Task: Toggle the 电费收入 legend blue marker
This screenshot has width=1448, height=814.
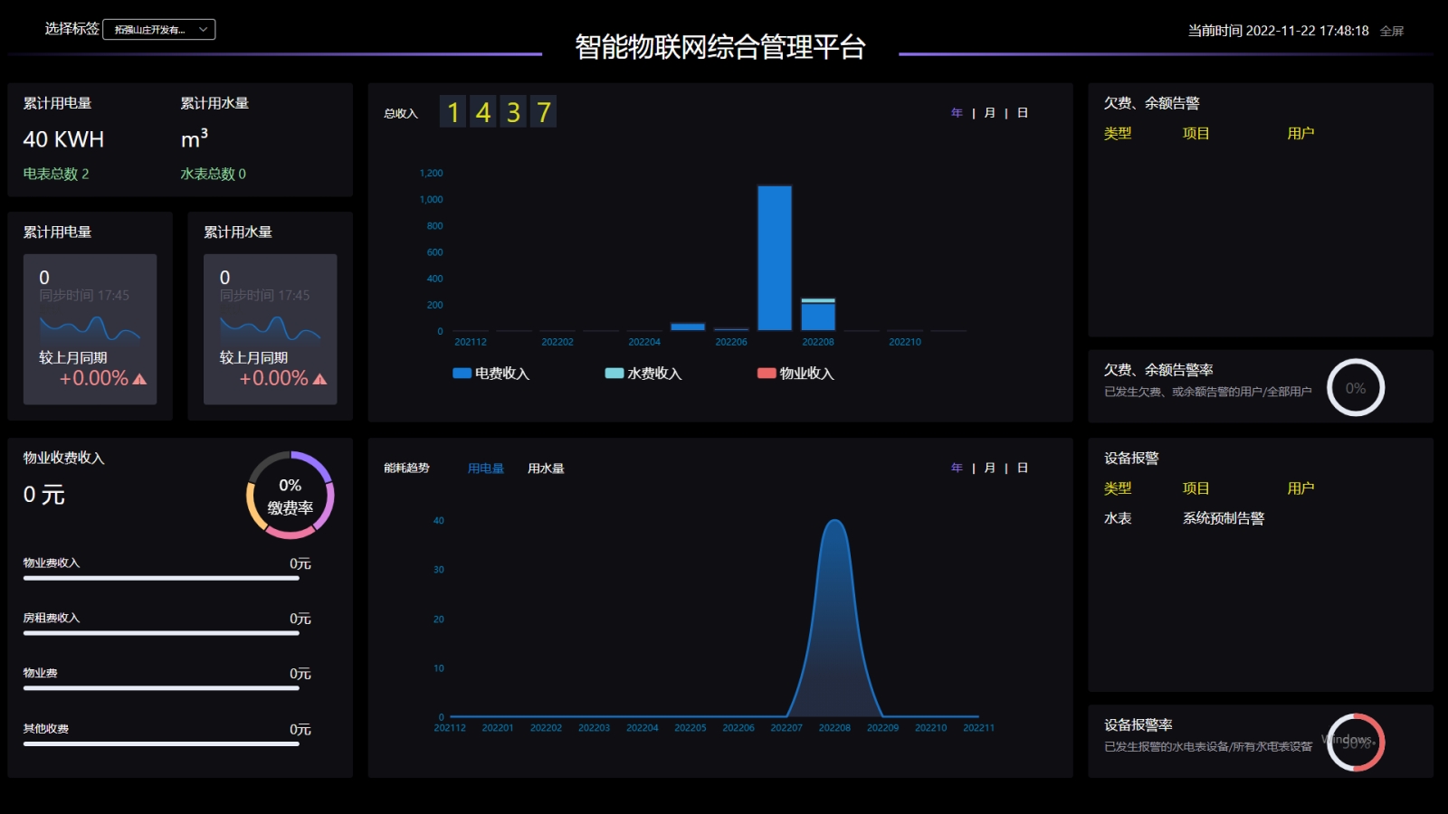Action: [x=462, y=374]
